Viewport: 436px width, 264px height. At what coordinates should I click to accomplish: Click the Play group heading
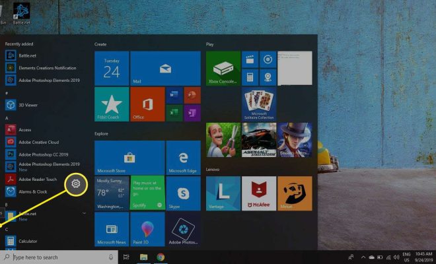point(209,44)
